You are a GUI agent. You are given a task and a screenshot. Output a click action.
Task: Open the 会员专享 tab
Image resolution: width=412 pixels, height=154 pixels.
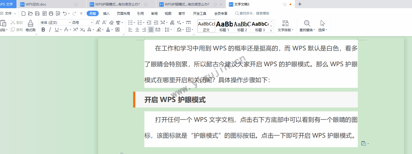click(221, 13)
